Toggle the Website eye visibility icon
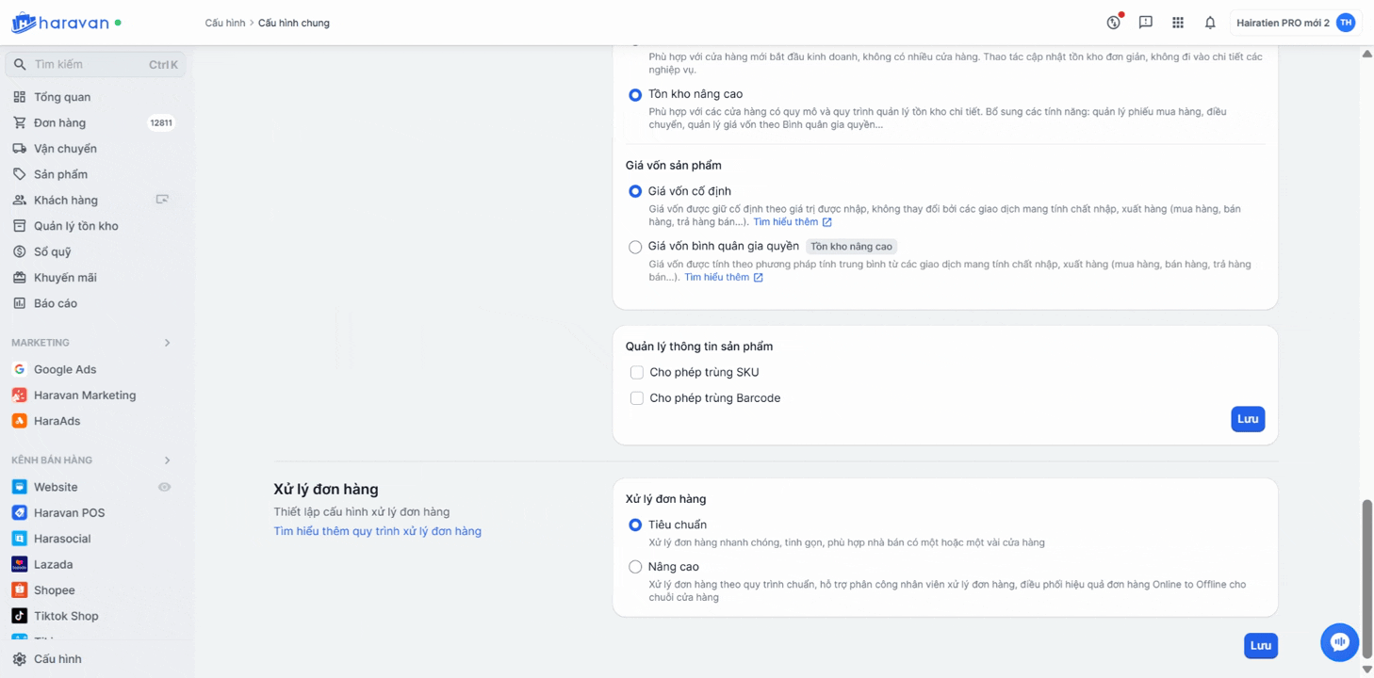This screenshot has width=1374, height=678. [164, 487]
